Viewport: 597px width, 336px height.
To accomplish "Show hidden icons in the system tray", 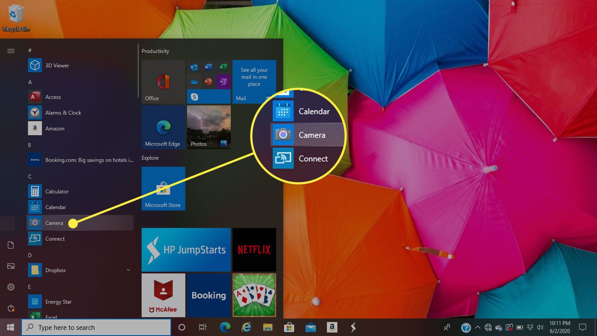I will (x=477, y=327).
